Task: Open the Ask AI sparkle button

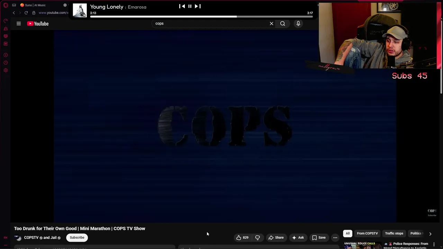Action: (298, 238)
